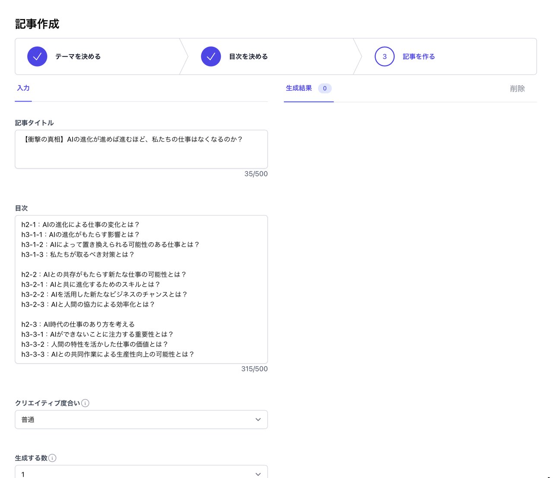The width and height of the screenshot is (553, 478).
Task: Open the クリエイティブ度合い dropdown showing 普通
Action: click(x=141, y=419)
